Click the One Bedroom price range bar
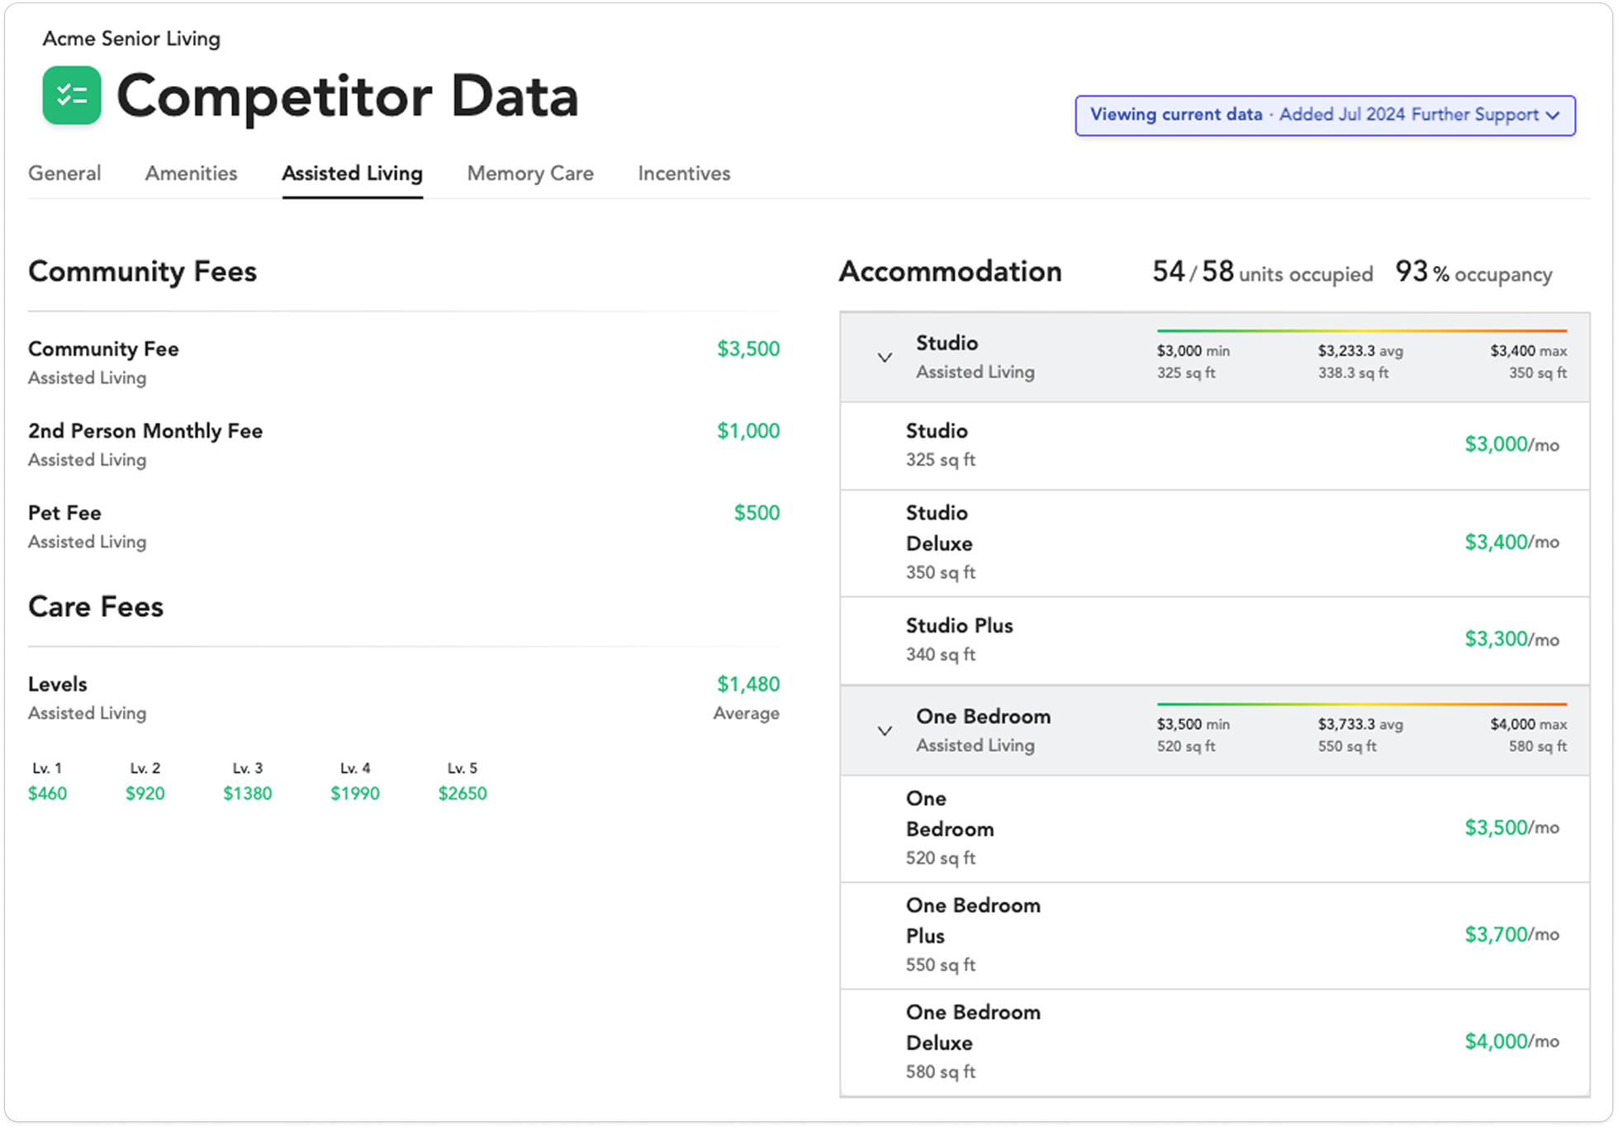1618x1128 pixels. (x=1361, y=704)
